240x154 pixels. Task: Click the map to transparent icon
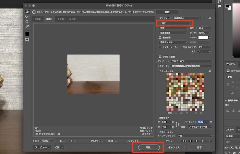pos(176,113)
